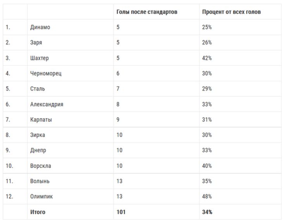Click the Итого total row label
The height and width of the screenshot is (223, 285).
pyautogui.click(x=38, y=212)
